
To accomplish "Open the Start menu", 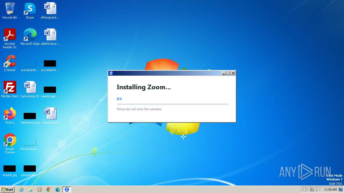I will (7, 189).
